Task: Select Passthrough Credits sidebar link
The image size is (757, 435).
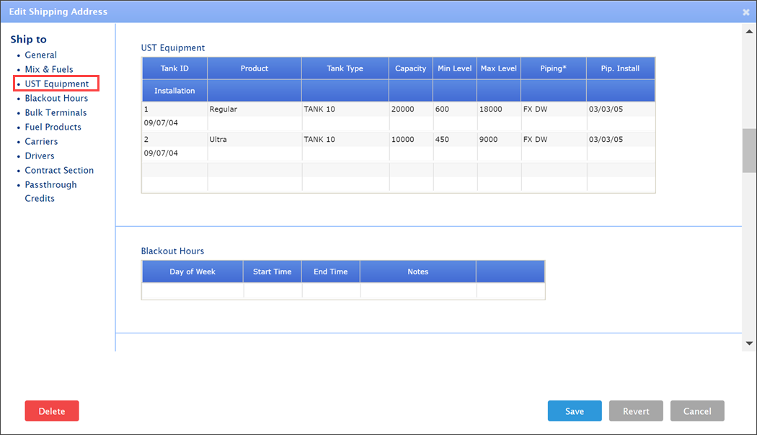Action: (x=50, y=184)
